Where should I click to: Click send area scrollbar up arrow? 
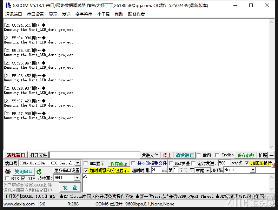[271, 177]
